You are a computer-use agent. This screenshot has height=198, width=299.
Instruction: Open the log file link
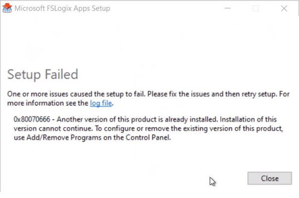coord(101,103)
